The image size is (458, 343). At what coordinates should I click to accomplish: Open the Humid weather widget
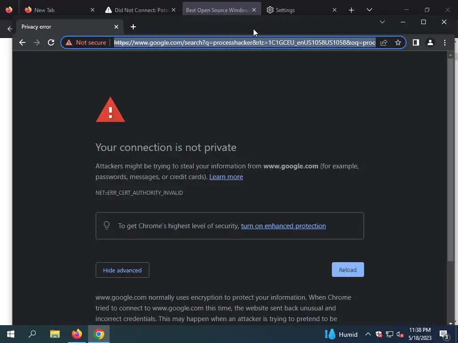pos(341,334)
